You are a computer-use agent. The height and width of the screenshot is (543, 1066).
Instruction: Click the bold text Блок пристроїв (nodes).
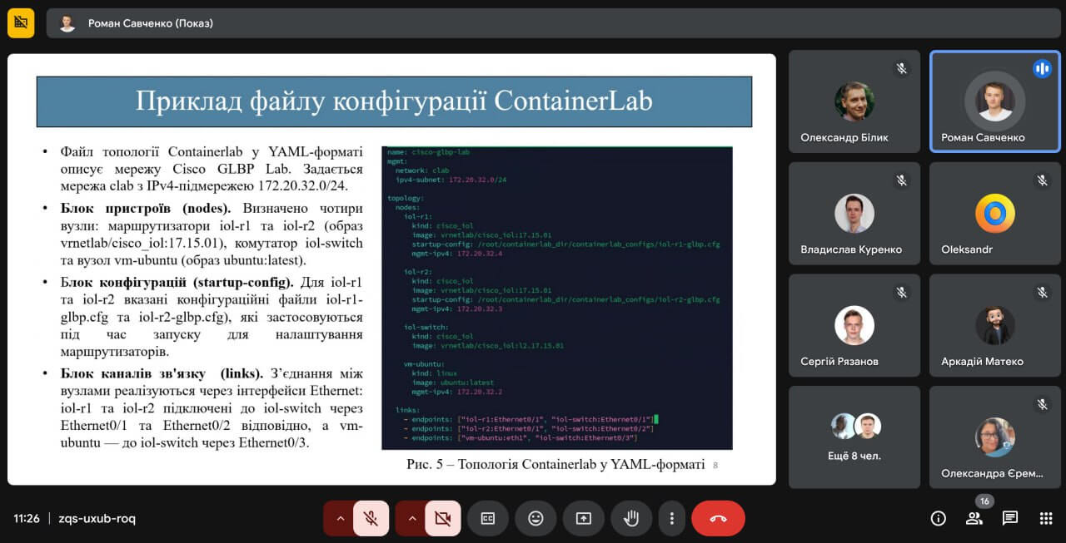pyautogui.click(x=146, y=208)
